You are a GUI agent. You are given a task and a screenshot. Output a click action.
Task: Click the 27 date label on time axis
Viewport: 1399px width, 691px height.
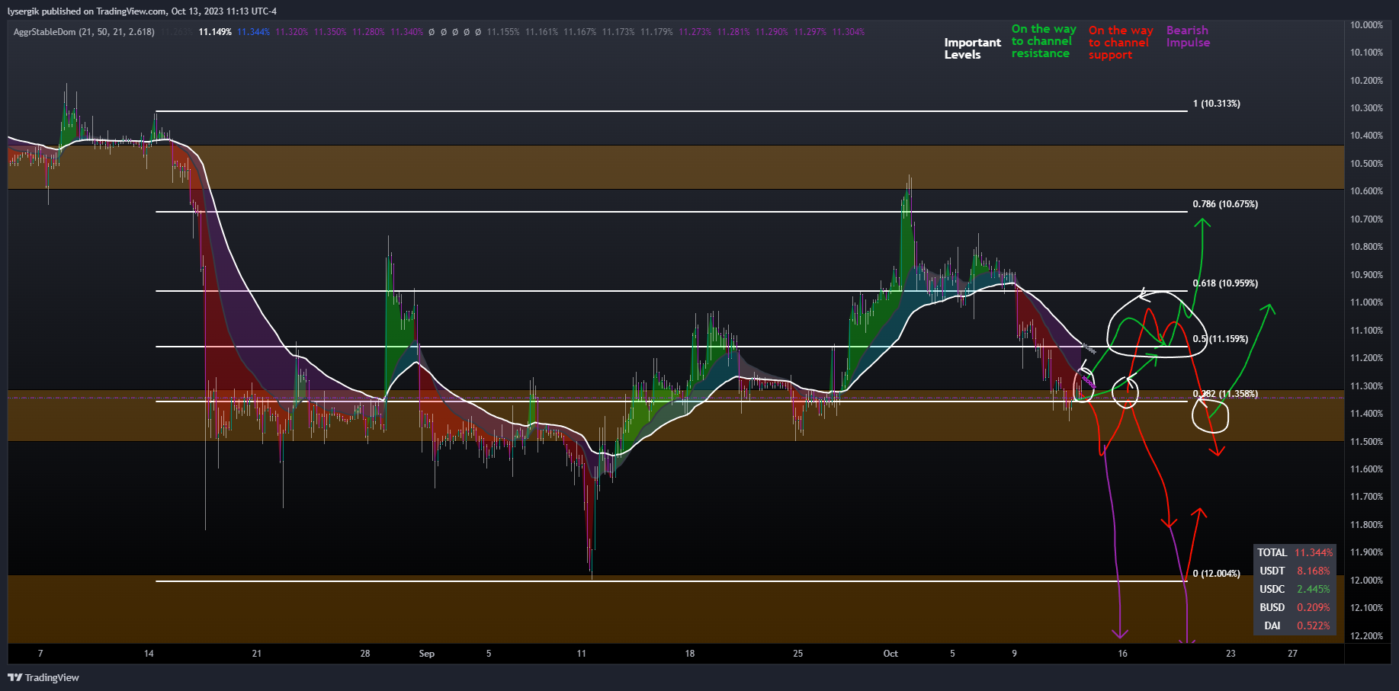(x=1292, y=654)
